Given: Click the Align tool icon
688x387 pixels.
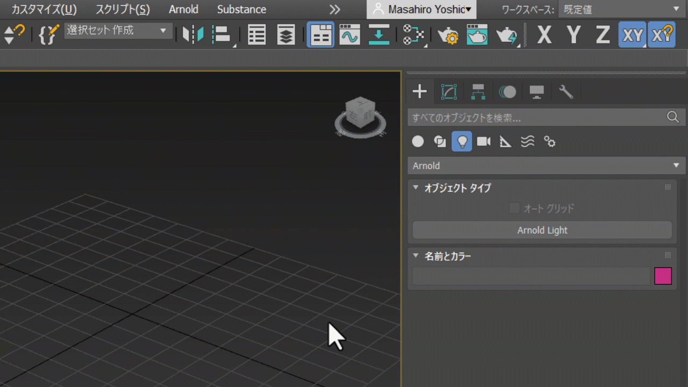Looking at the screenshot, I should 221,35.
